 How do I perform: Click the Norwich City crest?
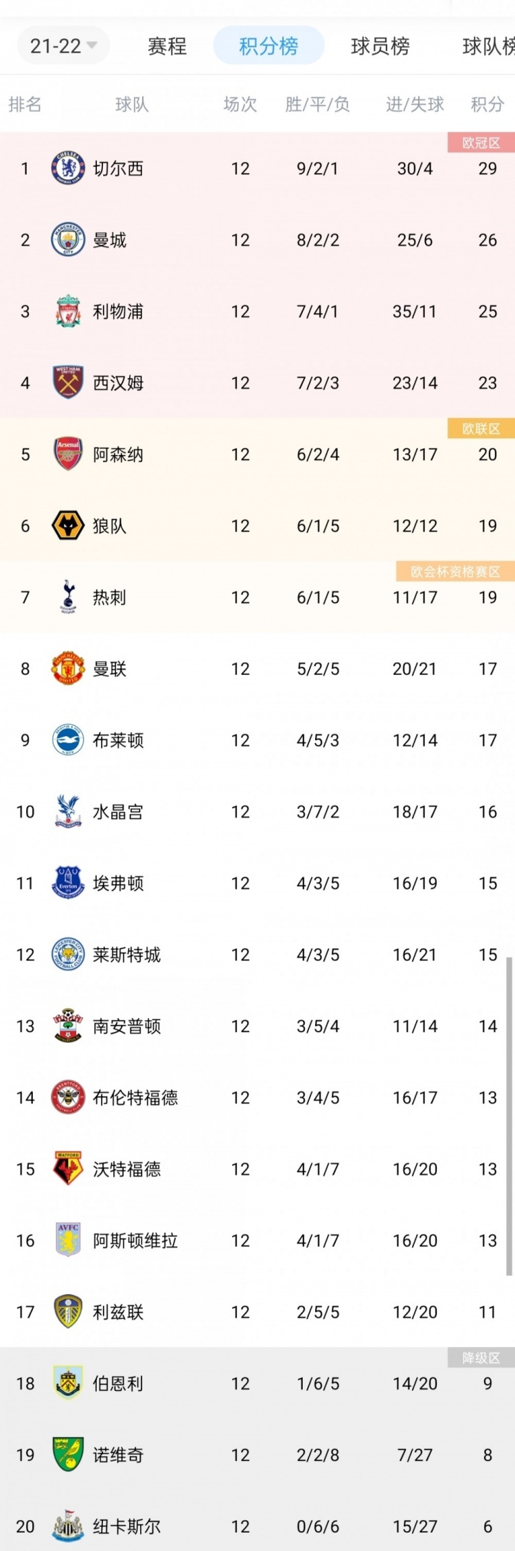pos(68,1454)
